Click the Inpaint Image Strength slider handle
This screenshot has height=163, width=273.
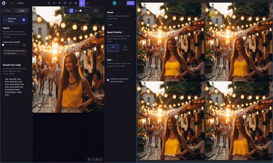(3, 45)
